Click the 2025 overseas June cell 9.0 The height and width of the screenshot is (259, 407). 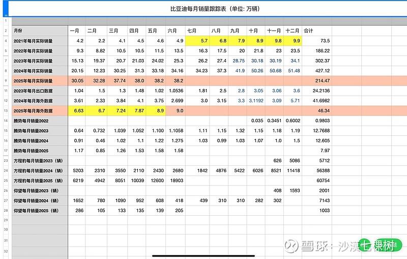[x=176, y=111]
